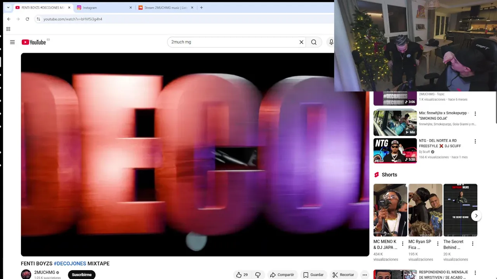Open the apps grid in bookmarks bar

pos(8,29)
